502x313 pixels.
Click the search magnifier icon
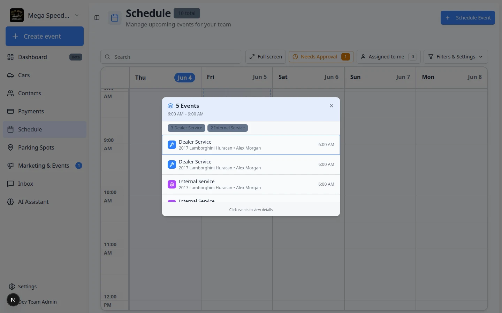coord(107,57)
